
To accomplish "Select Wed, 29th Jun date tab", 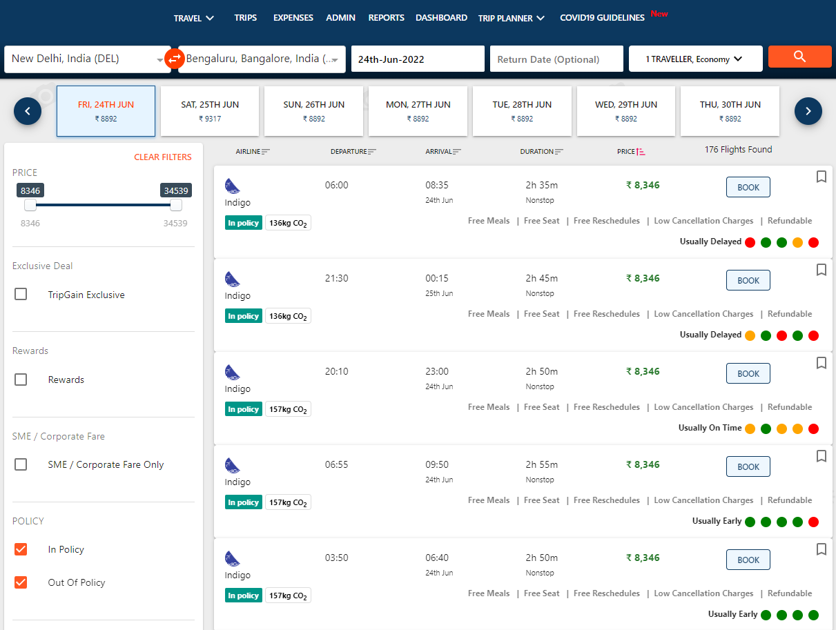I will [626, 111].
